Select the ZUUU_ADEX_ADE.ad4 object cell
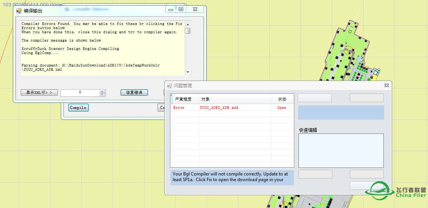 coord(235,108)
